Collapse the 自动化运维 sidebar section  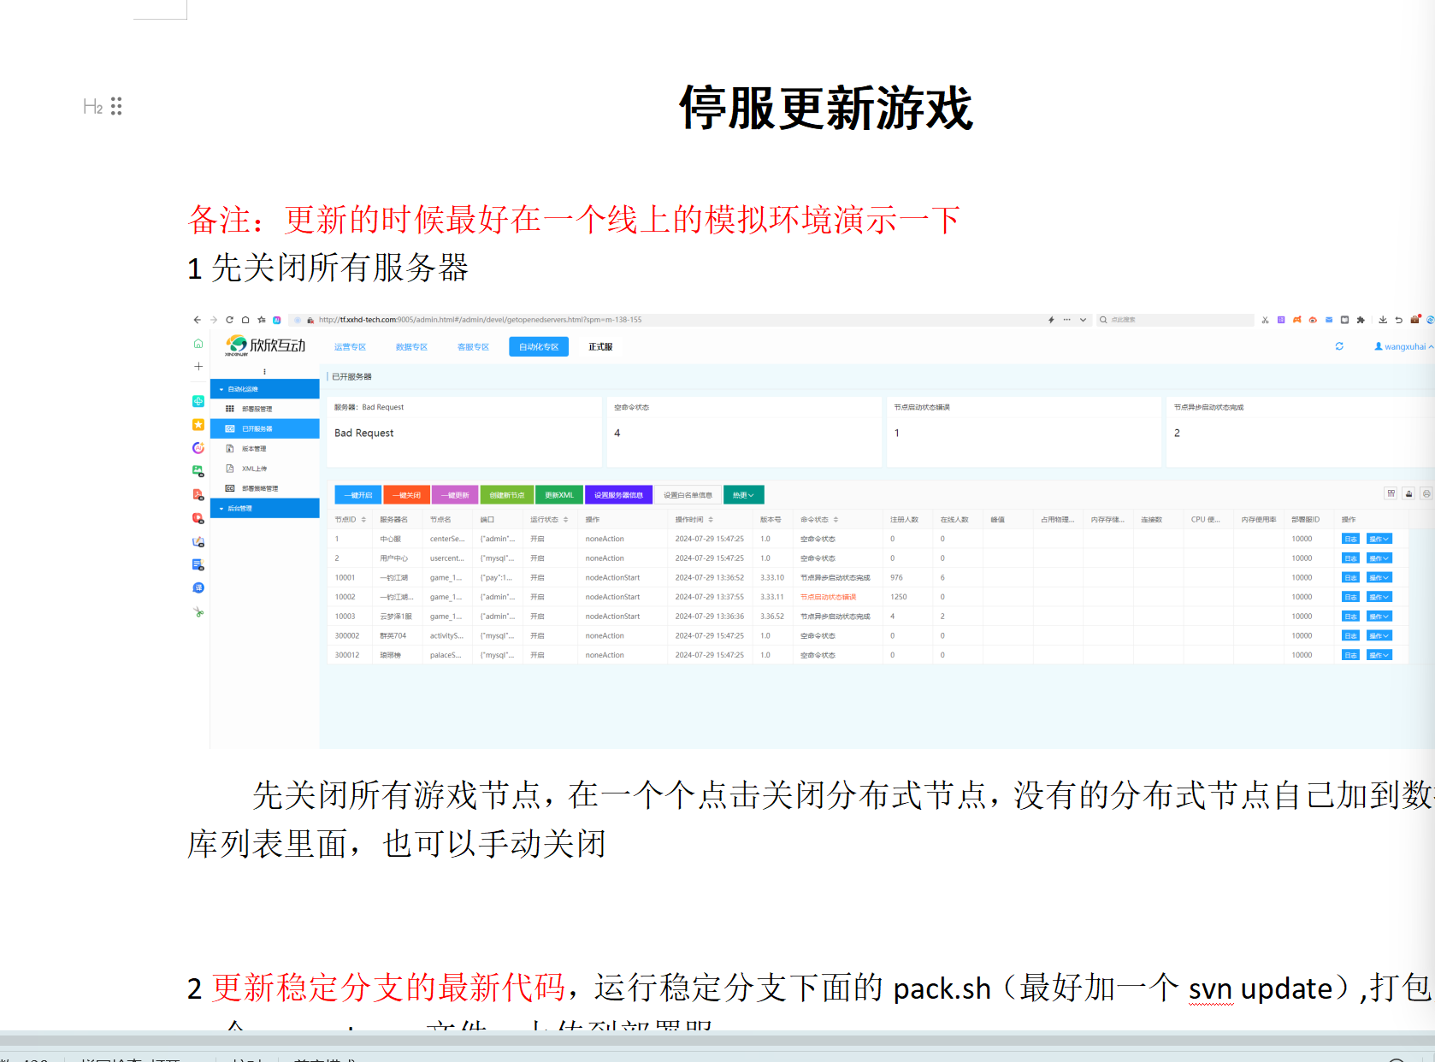[221, 389]
